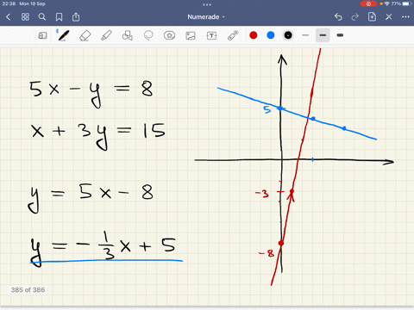
Task: Select the thinnest stroke width
Action: pos(305,35)
